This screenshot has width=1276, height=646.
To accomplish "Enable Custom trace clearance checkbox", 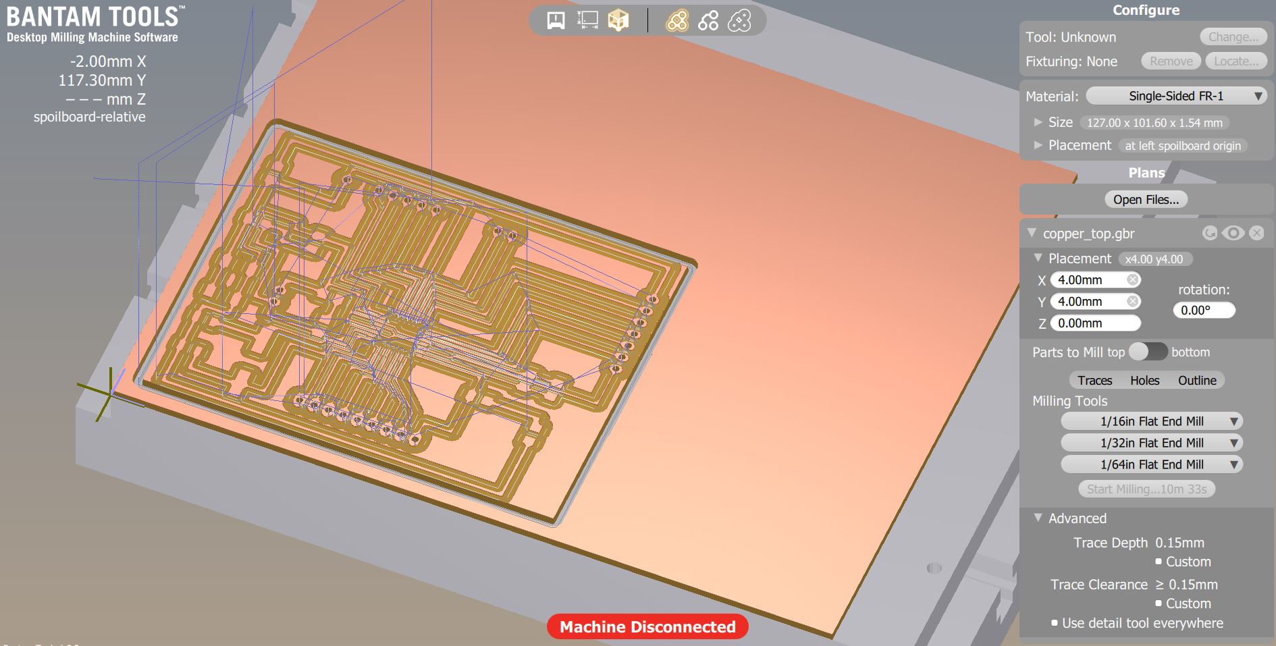I will point(1159,603).
